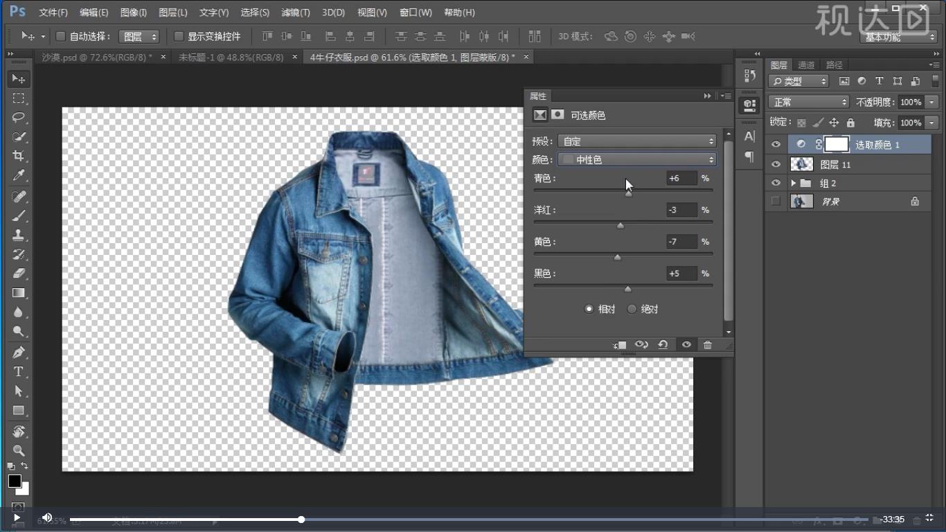Click the 黑色 percentage input field

(681, 274)
